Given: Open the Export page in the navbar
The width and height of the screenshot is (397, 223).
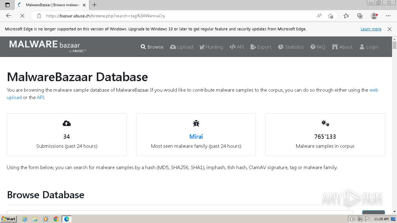Looking at the screenshot, I should click(261, 47).
